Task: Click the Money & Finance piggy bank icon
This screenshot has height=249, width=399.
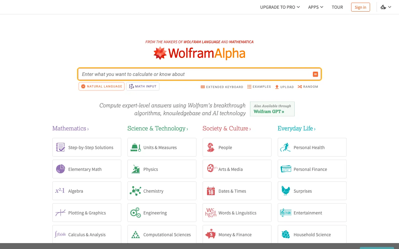Action: click(211, 234)
